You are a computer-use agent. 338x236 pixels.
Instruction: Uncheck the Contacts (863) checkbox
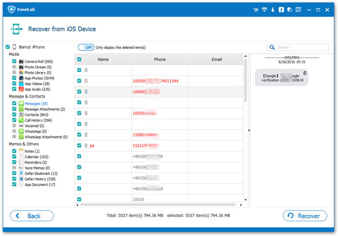tap(14, 114)
